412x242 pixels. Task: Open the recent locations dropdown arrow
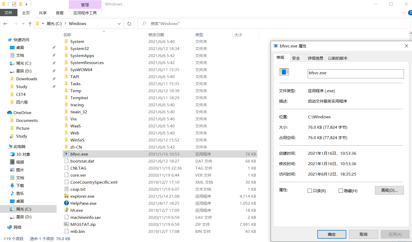(x=23, y=24)
